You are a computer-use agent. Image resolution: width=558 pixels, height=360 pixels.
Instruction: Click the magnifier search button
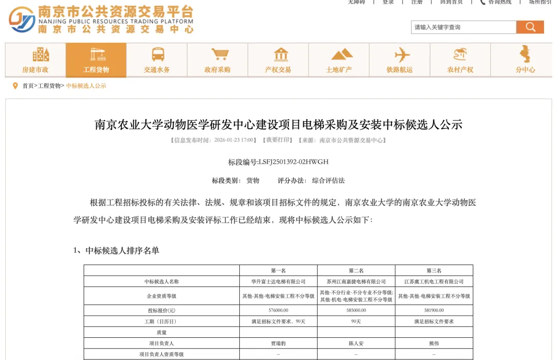pos(530,27)
